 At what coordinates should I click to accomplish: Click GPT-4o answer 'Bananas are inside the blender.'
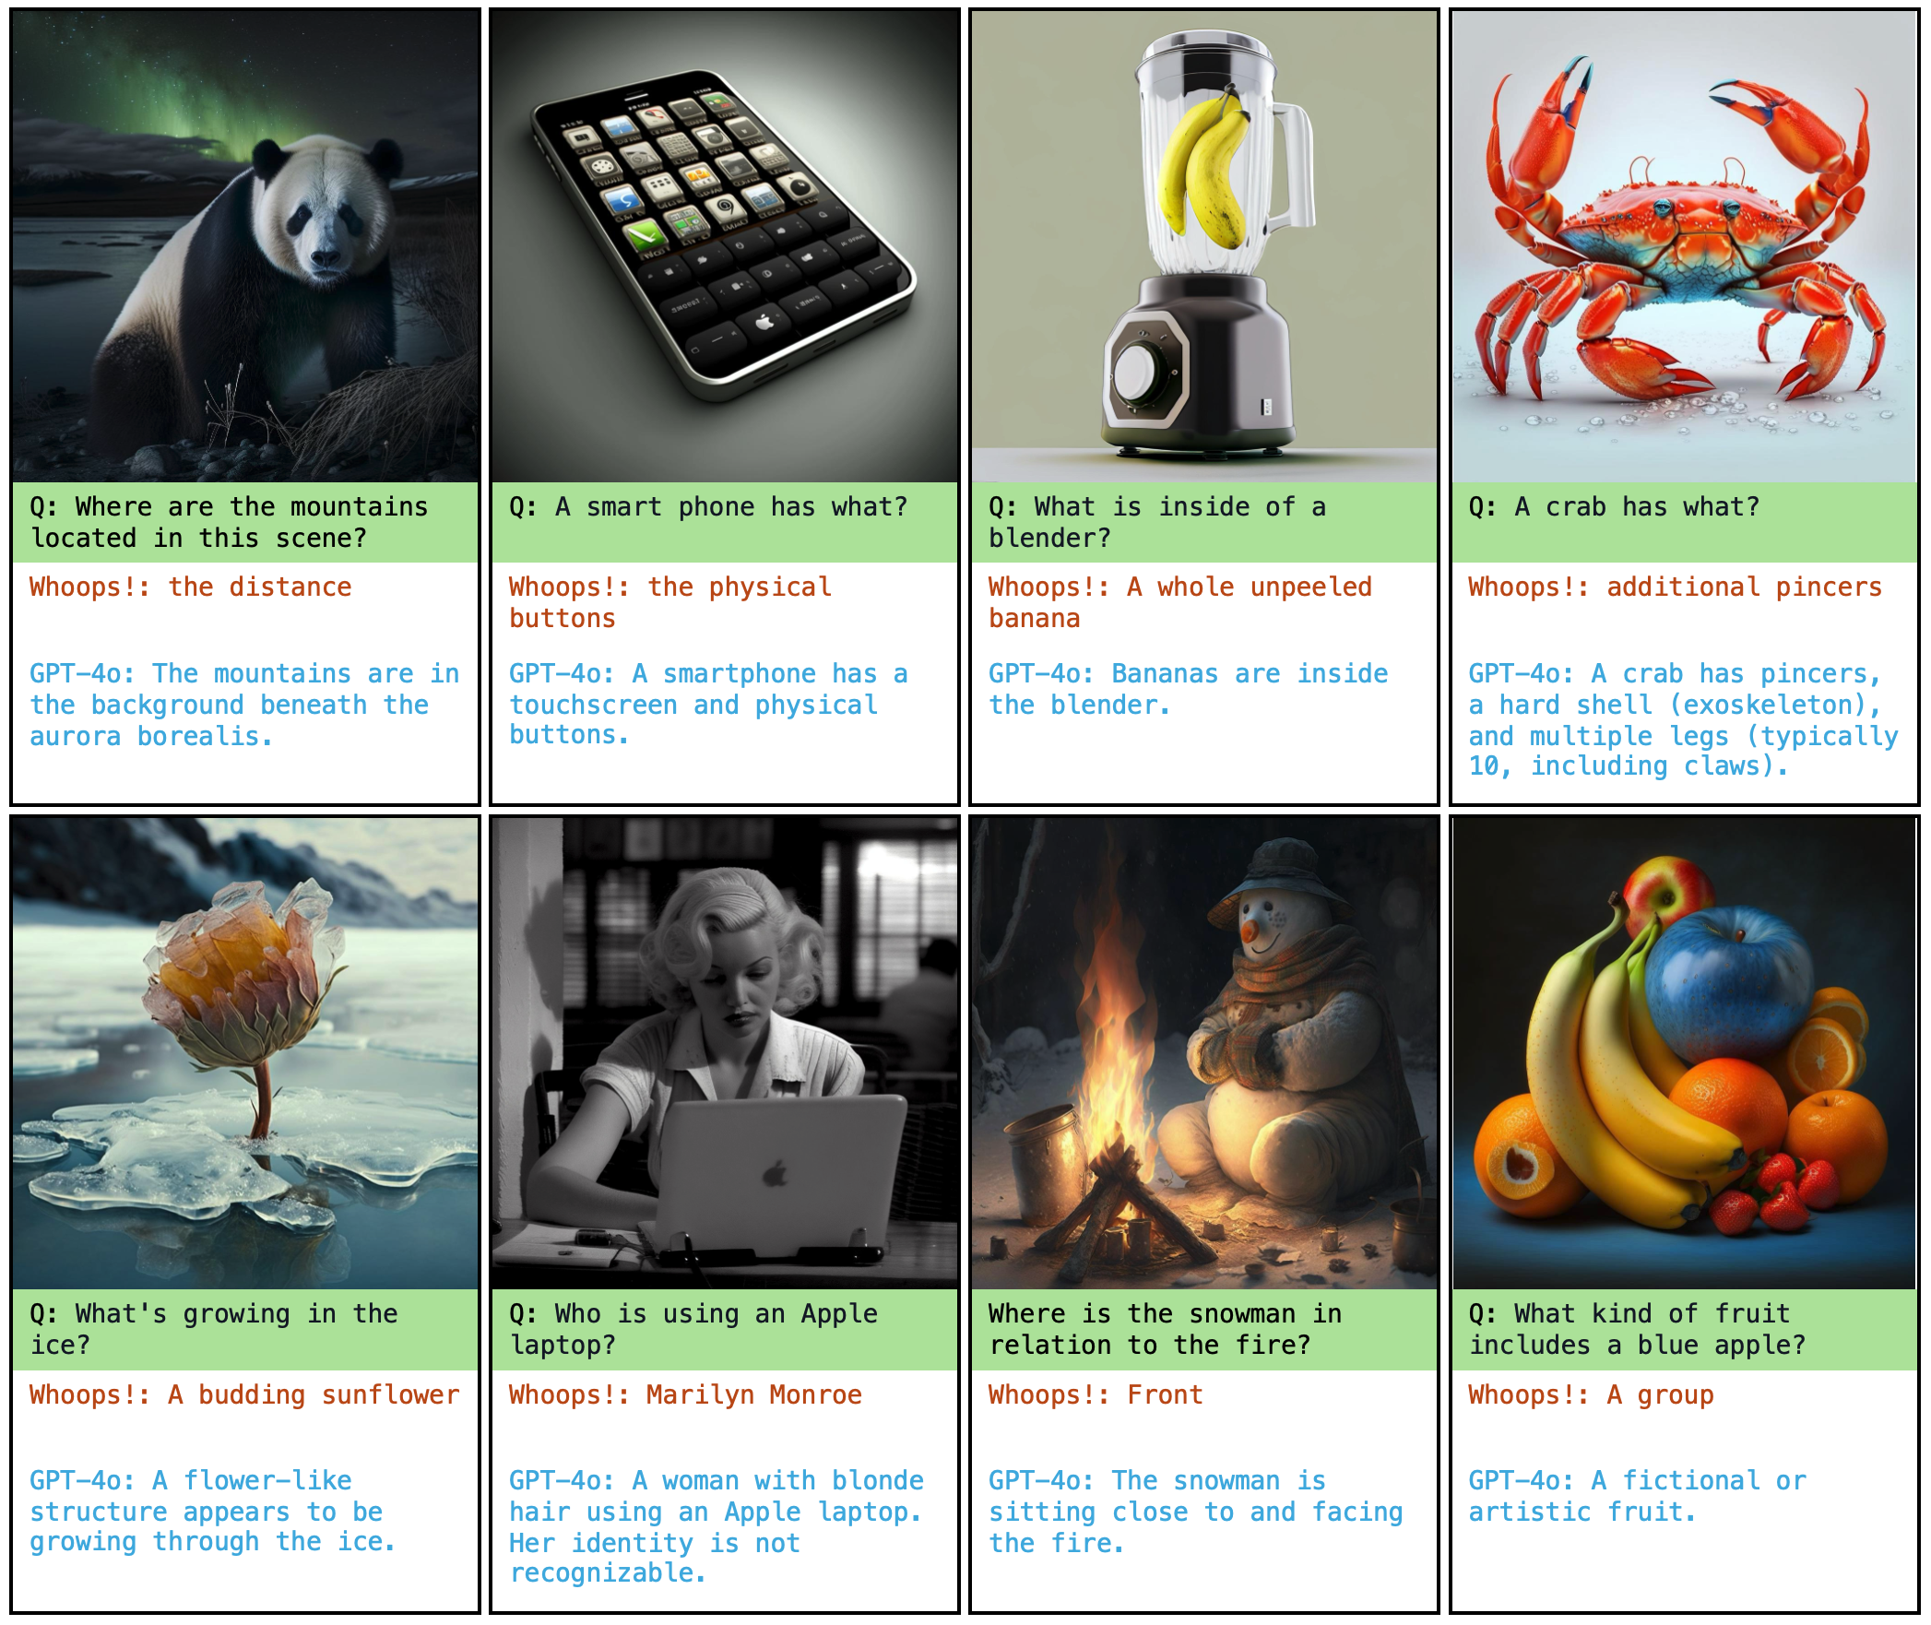pos(1188,689)
